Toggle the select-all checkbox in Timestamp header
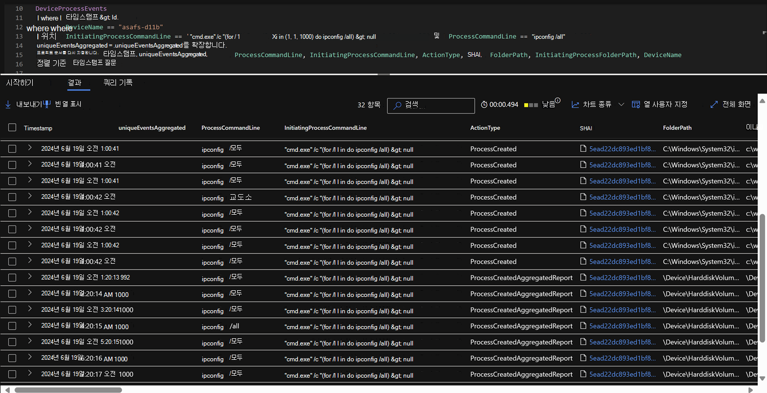 pos(12,128)
